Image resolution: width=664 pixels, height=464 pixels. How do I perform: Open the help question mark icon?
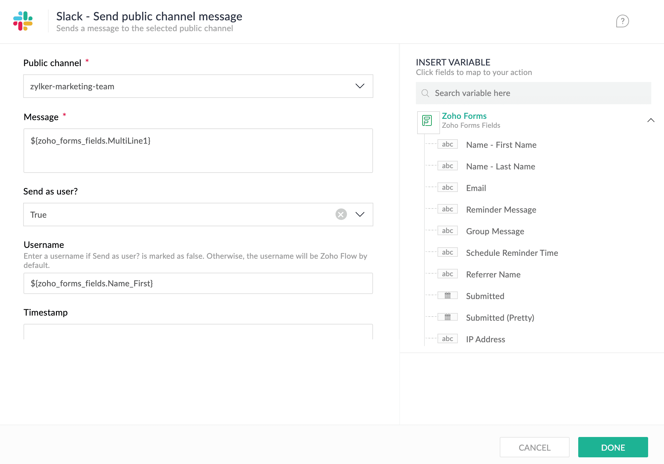[622, 21]
